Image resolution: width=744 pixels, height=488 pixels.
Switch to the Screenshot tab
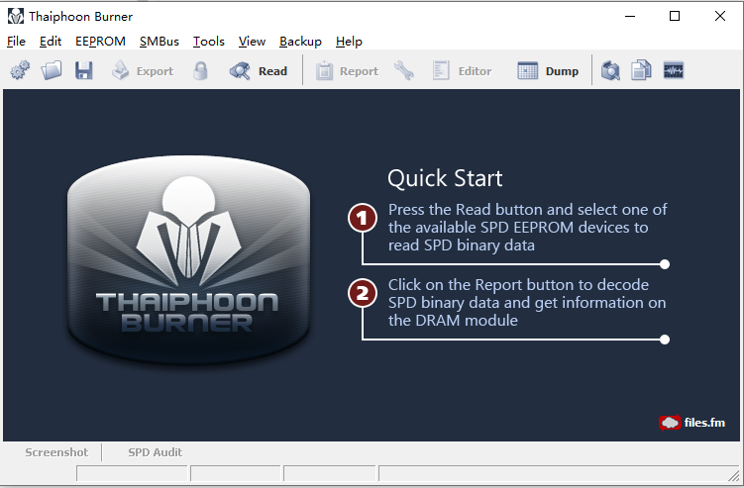(x=56, y=452)
